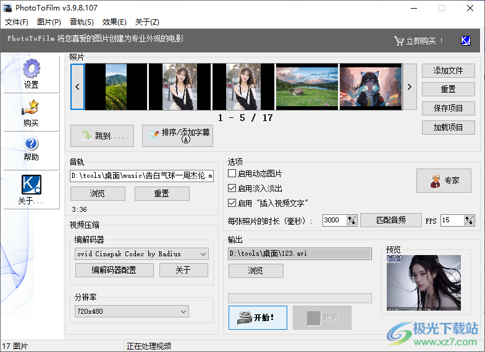485x352 pixels.
Task: Click the output progress bar
Action: (300, 298)
